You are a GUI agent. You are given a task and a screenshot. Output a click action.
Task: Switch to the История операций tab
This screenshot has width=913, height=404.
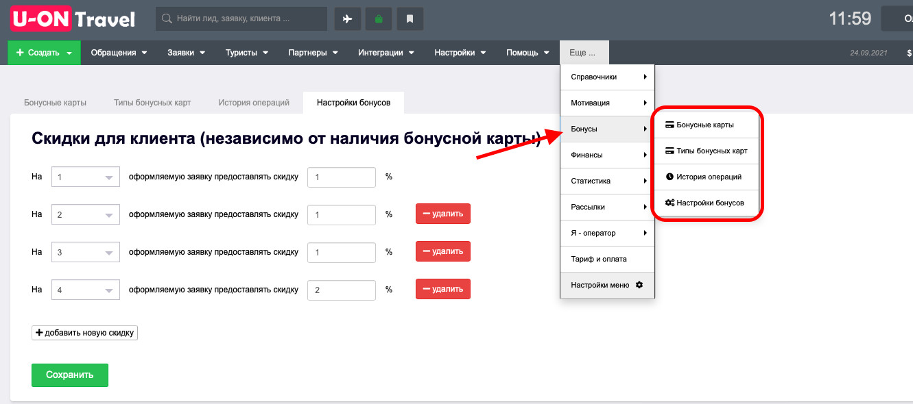(254, 103)
